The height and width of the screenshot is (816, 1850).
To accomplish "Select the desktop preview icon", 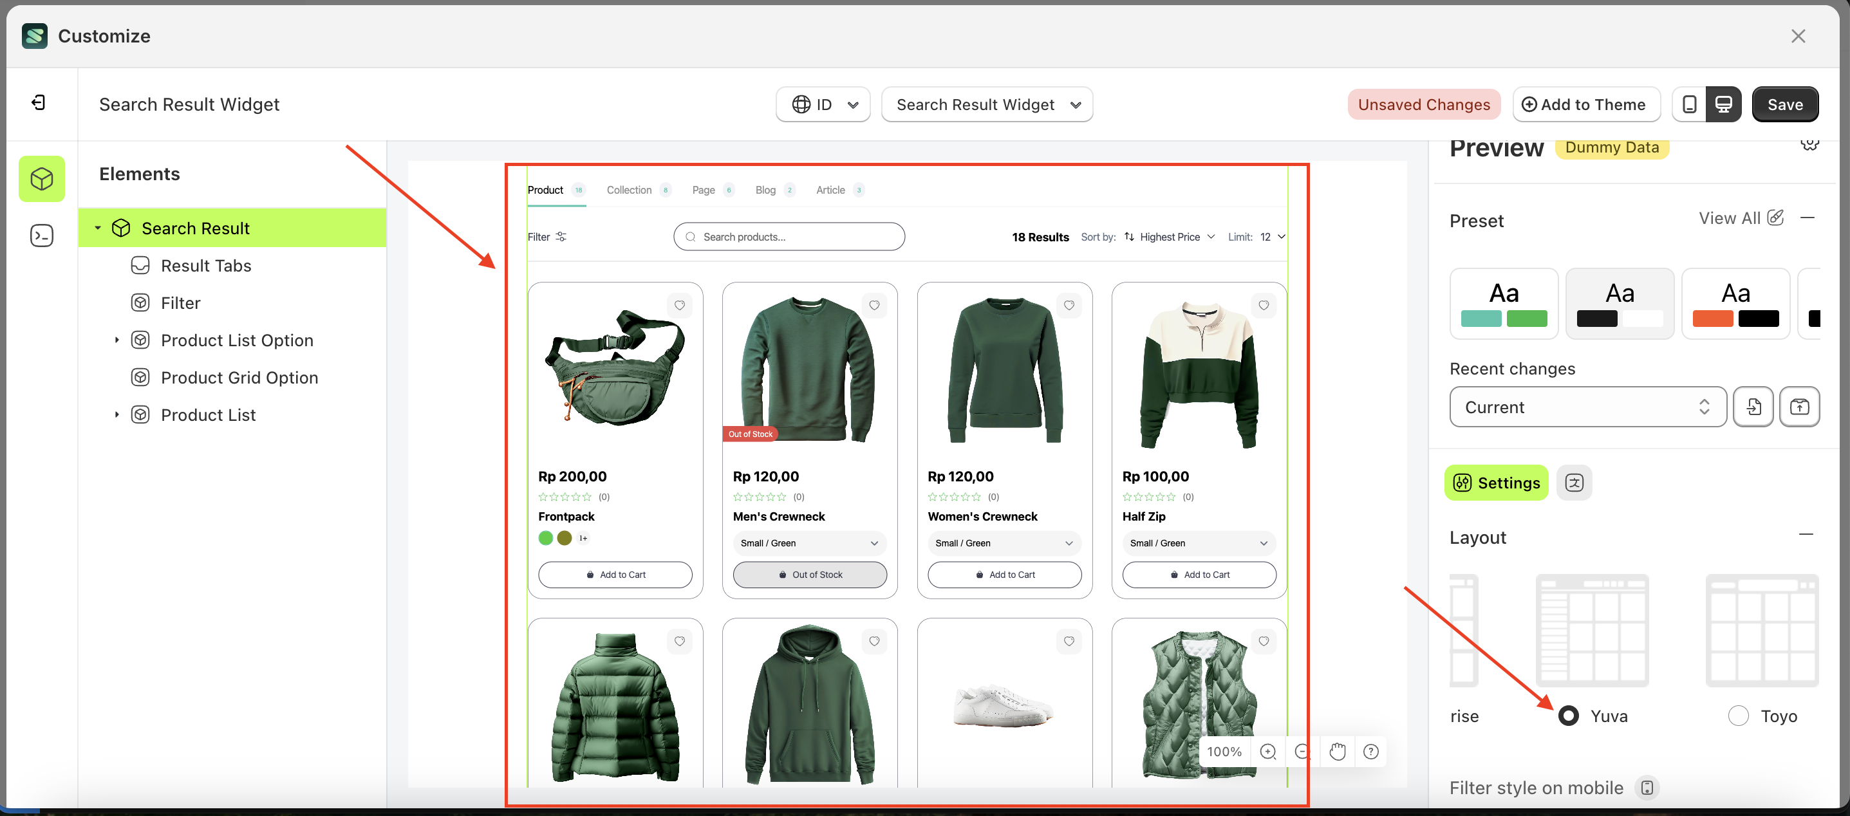I will (1723, 105).
